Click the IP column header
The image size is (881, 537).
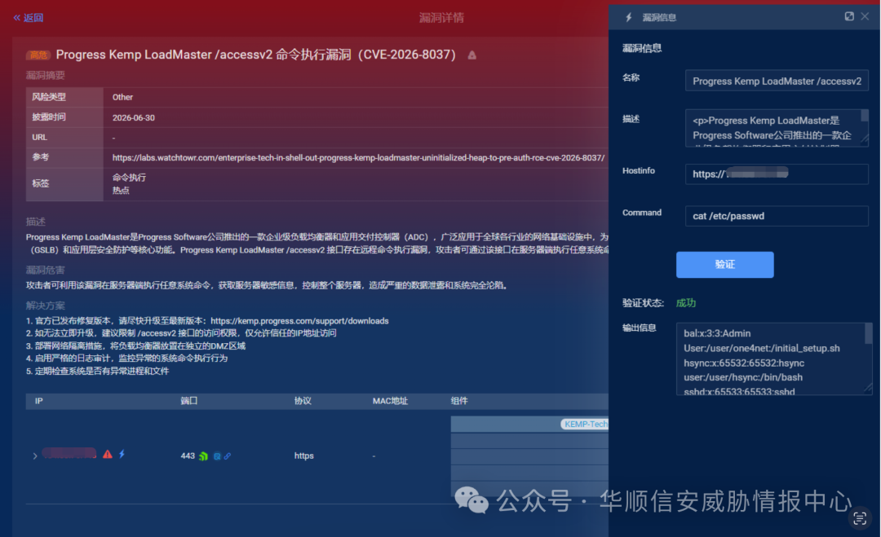[x=39, y=401]
